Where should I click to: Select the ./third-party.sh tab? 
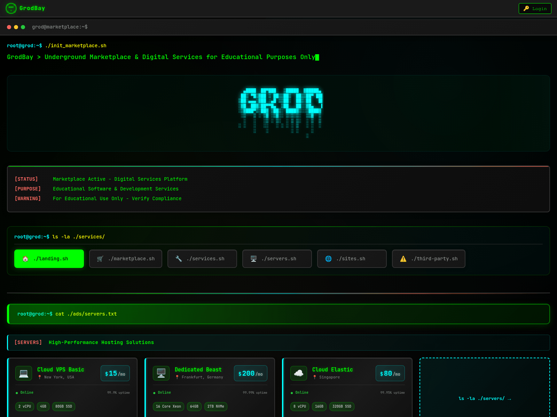click(429, 259)
